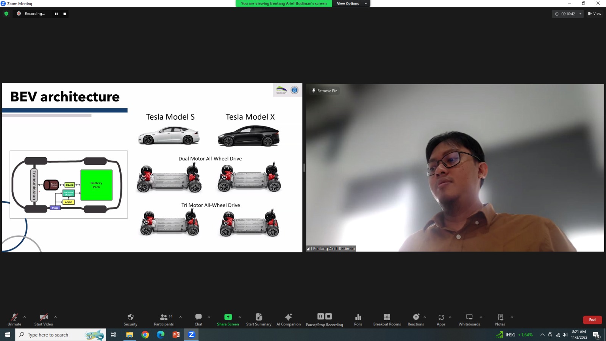Viewport: 606px width, 341px height.
Task: Pause the recording in bottom toolbar
Action: pyautogui.click(x=320, y=316)
